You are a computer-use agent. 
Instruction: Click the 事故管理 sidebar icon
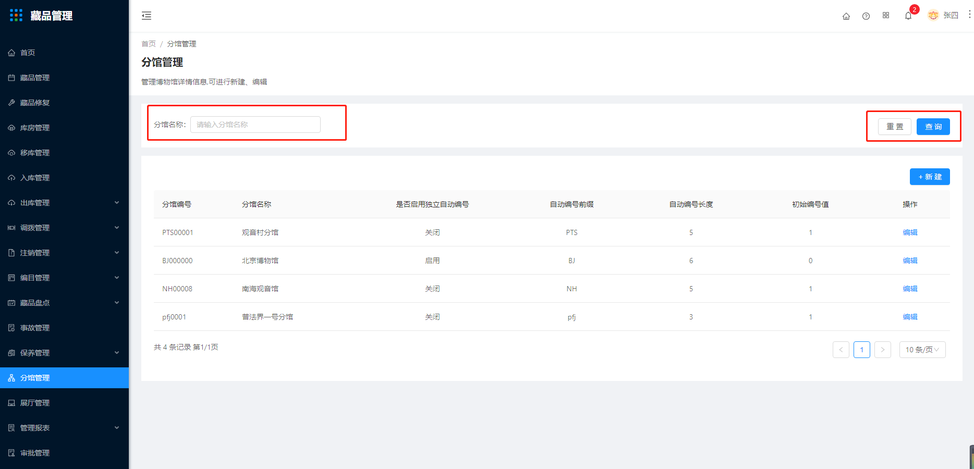[x=11, y=328]
